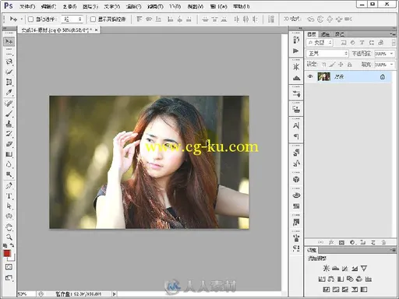Toggle Quick Mask mode icon
Image resolution: width=399 pixels, height=299 pixels.
click(x=9, y=267)
